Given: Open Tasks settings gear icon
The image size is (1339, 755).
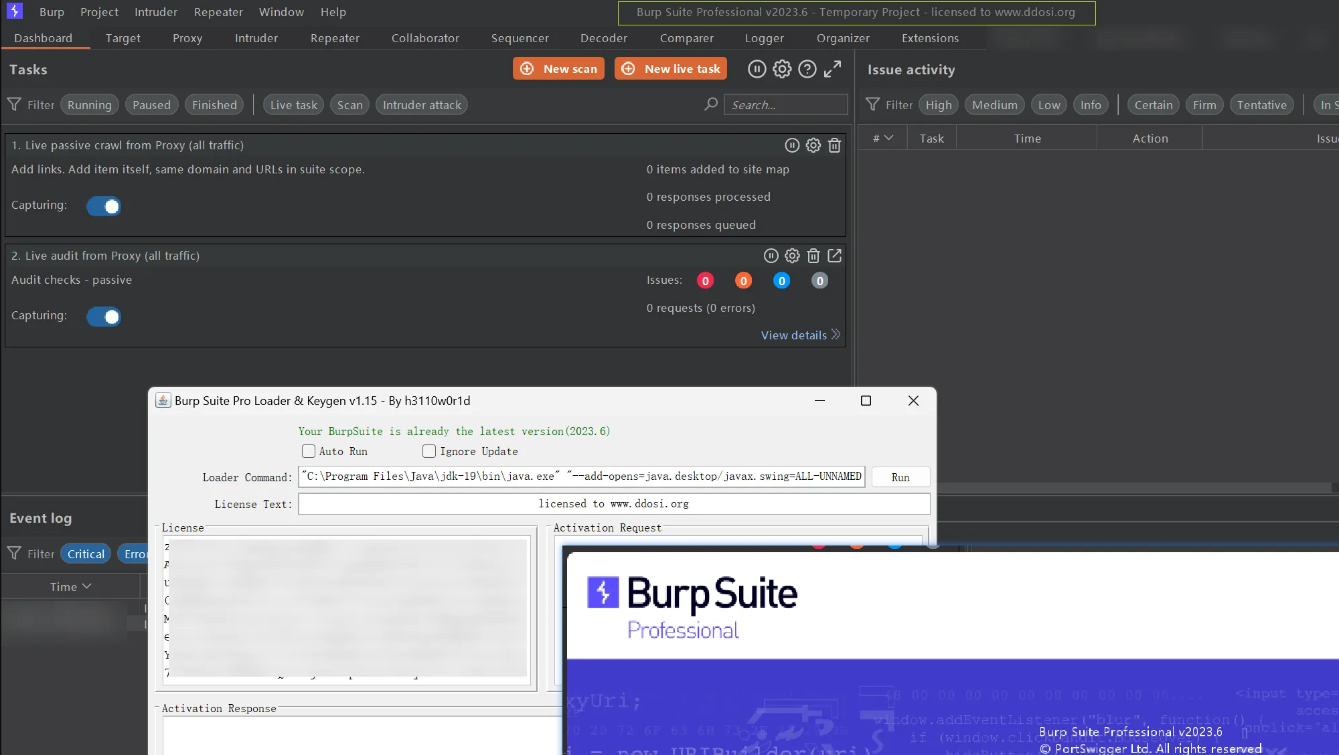Looking at the screenshot, I should [x=782, y=69].
